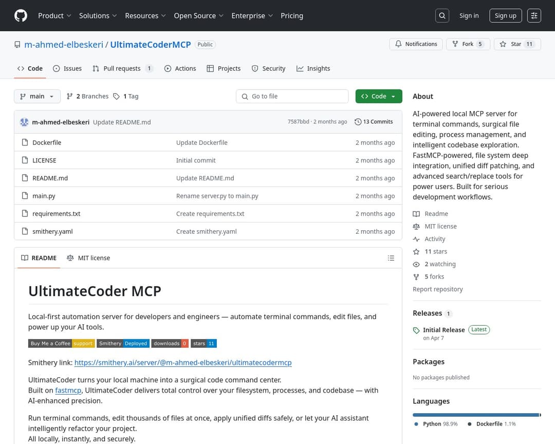
Task: Click the Readme book icon in About
Action: point(416,214)
